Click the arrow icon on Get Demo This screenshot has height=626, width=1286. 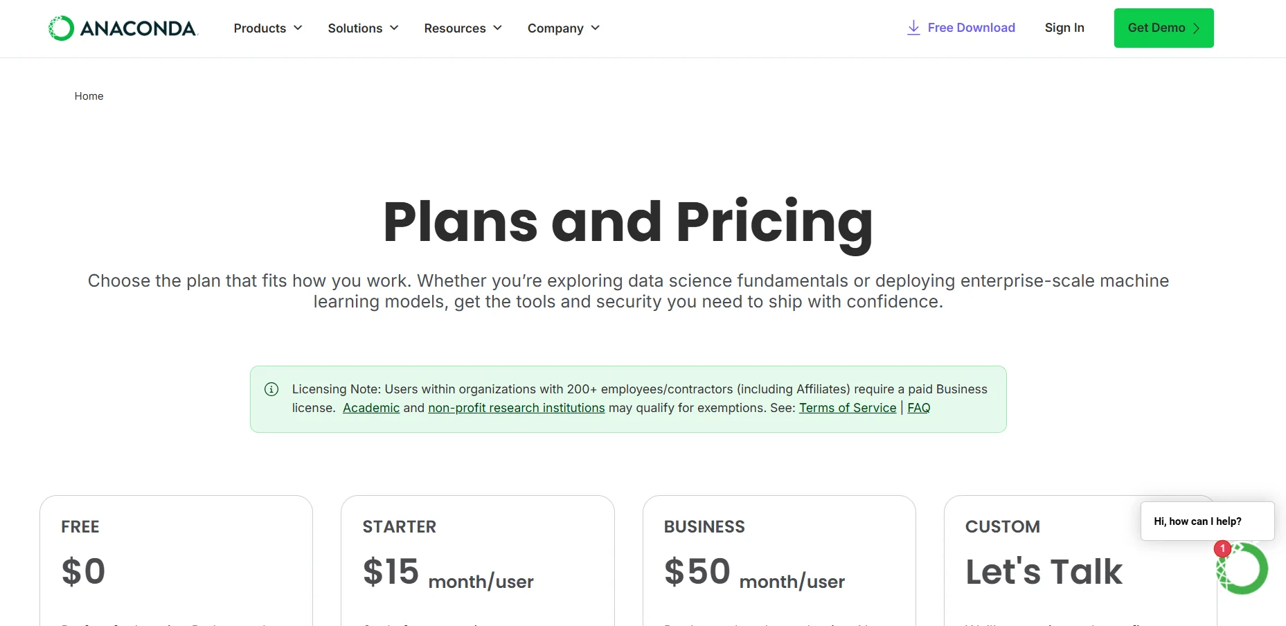1196,28
